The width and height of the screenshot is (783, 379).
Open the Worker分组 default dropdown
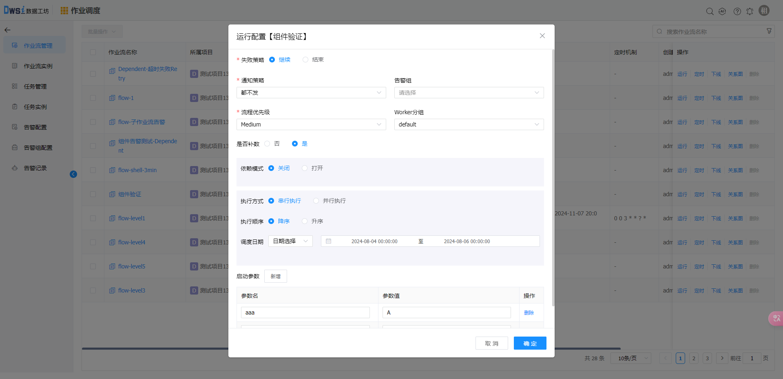click(x=469, y=124)
